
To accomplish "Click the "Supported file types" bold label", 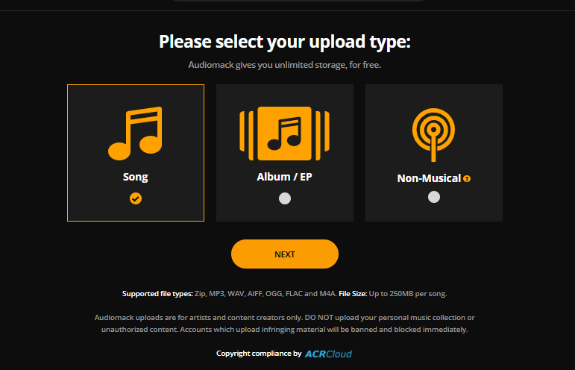I will pyautogui.click(x=157, y=294).
